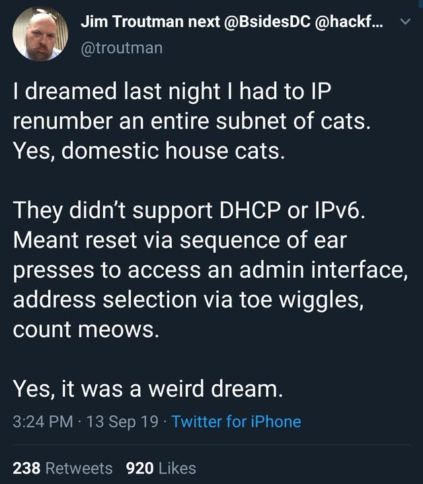View the 238 Retweets list
Screen dimensions: 423x484
63,468
